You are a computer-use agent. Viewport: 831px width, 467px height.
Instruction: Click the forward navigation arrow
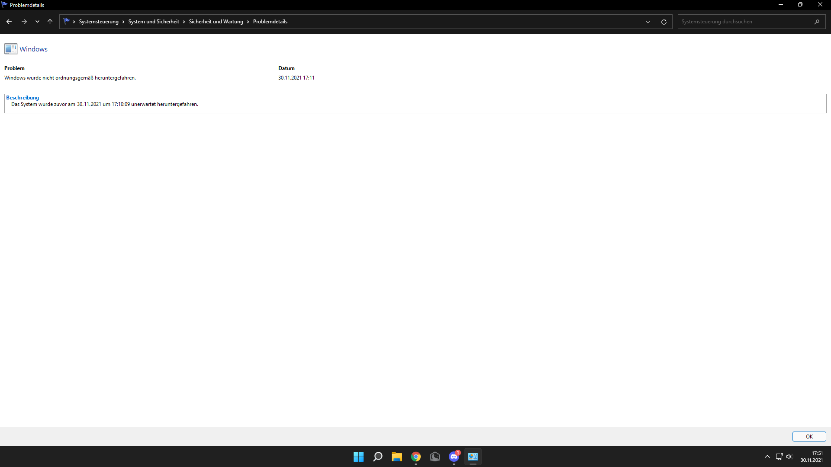click(x=24, y=22)
